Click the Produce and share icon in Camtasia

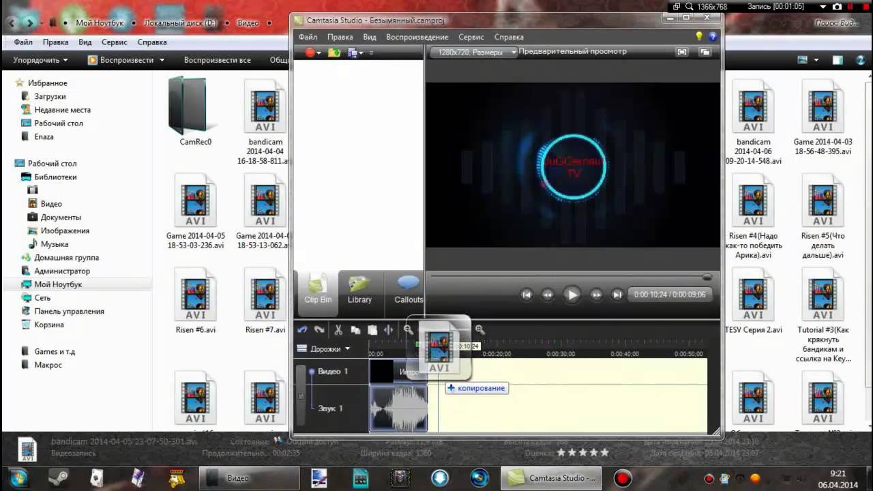[x=353, y=53]
